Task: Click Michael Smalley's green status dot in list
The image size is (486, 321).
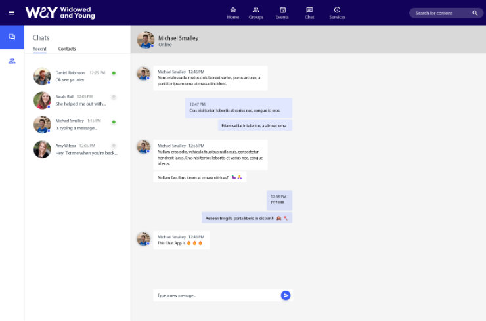Action: (x=114, y=122)
